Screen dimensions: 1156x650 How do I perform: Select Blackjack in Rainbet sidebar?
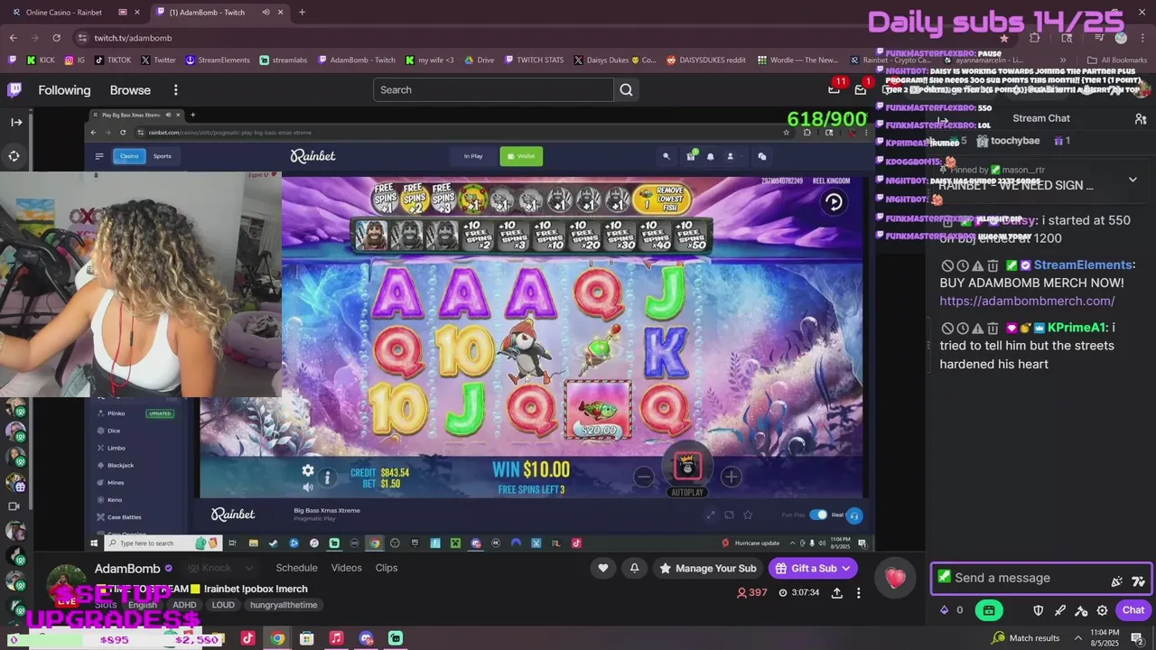(121, 465)
